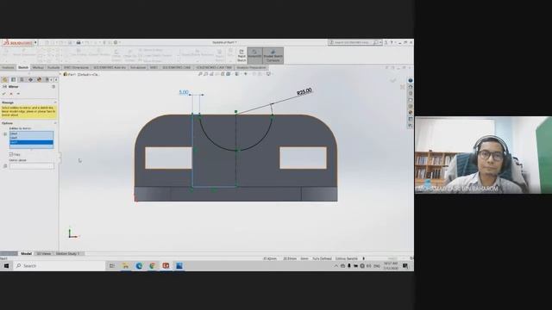
Task: Click confirmation corner OK sketch checkmark
Action: click(393, 81)
